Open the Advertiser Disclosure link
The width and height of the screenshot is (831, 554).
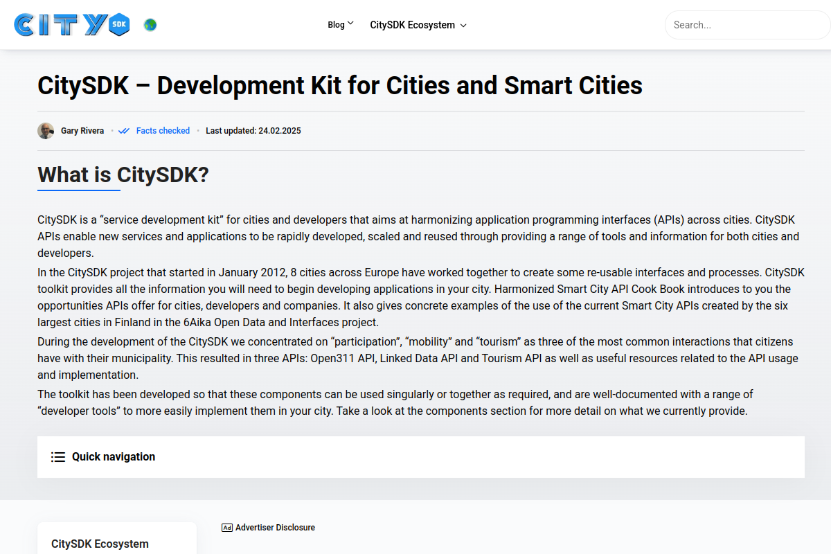(275, 528)
